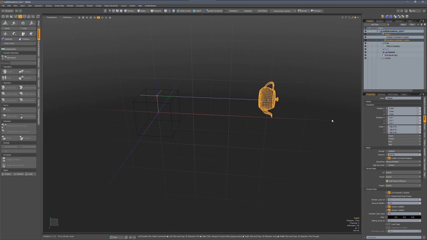Click viewport rotate view icon
The image size is (427, 240).
[346, 17]
